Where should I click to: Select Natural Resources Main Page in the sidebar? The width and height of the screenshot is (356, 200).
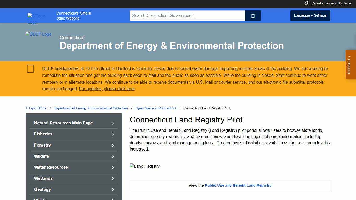tap(63, 123)
